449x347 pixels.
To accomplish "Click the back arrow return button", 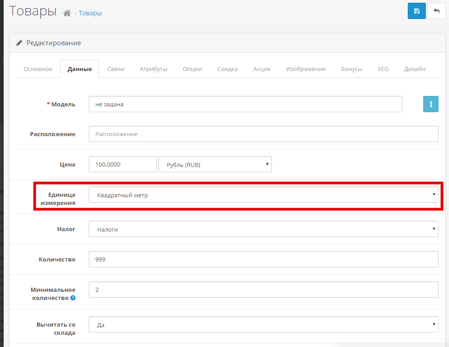I will tap(436, 11).
